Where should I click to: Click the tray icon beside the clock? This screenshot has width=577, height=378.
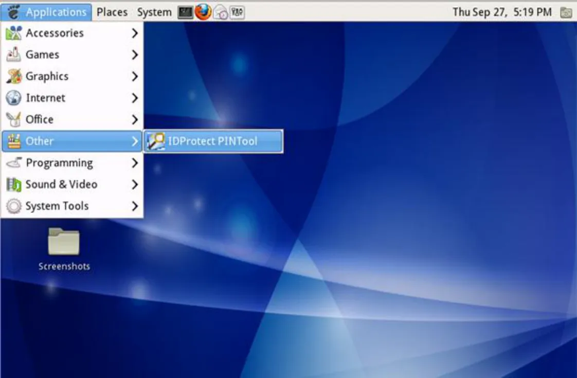tap(566, 12)
